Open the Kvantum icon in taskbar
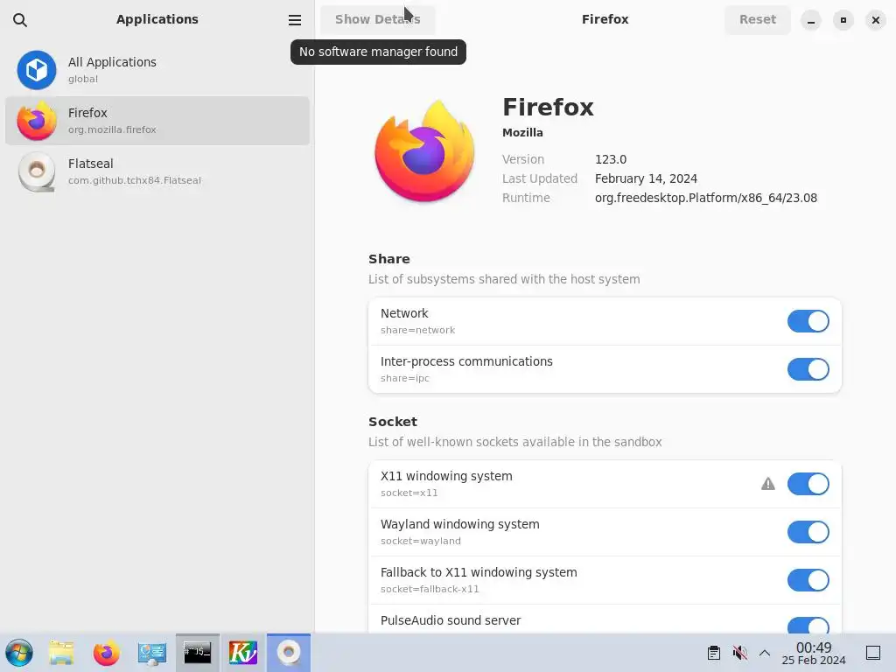896x672 pixels. coord(243,653)
